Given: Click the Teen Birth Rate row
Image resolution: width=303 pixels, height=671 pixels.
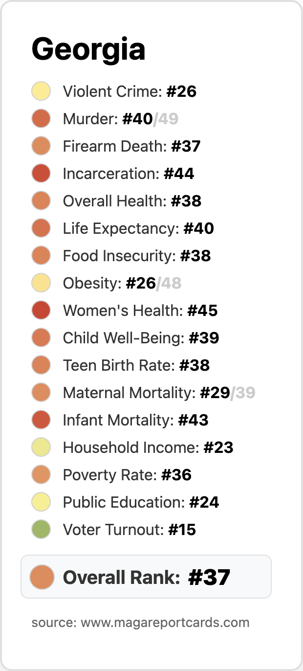Looking at the screenshot, I should coord(121,365).
